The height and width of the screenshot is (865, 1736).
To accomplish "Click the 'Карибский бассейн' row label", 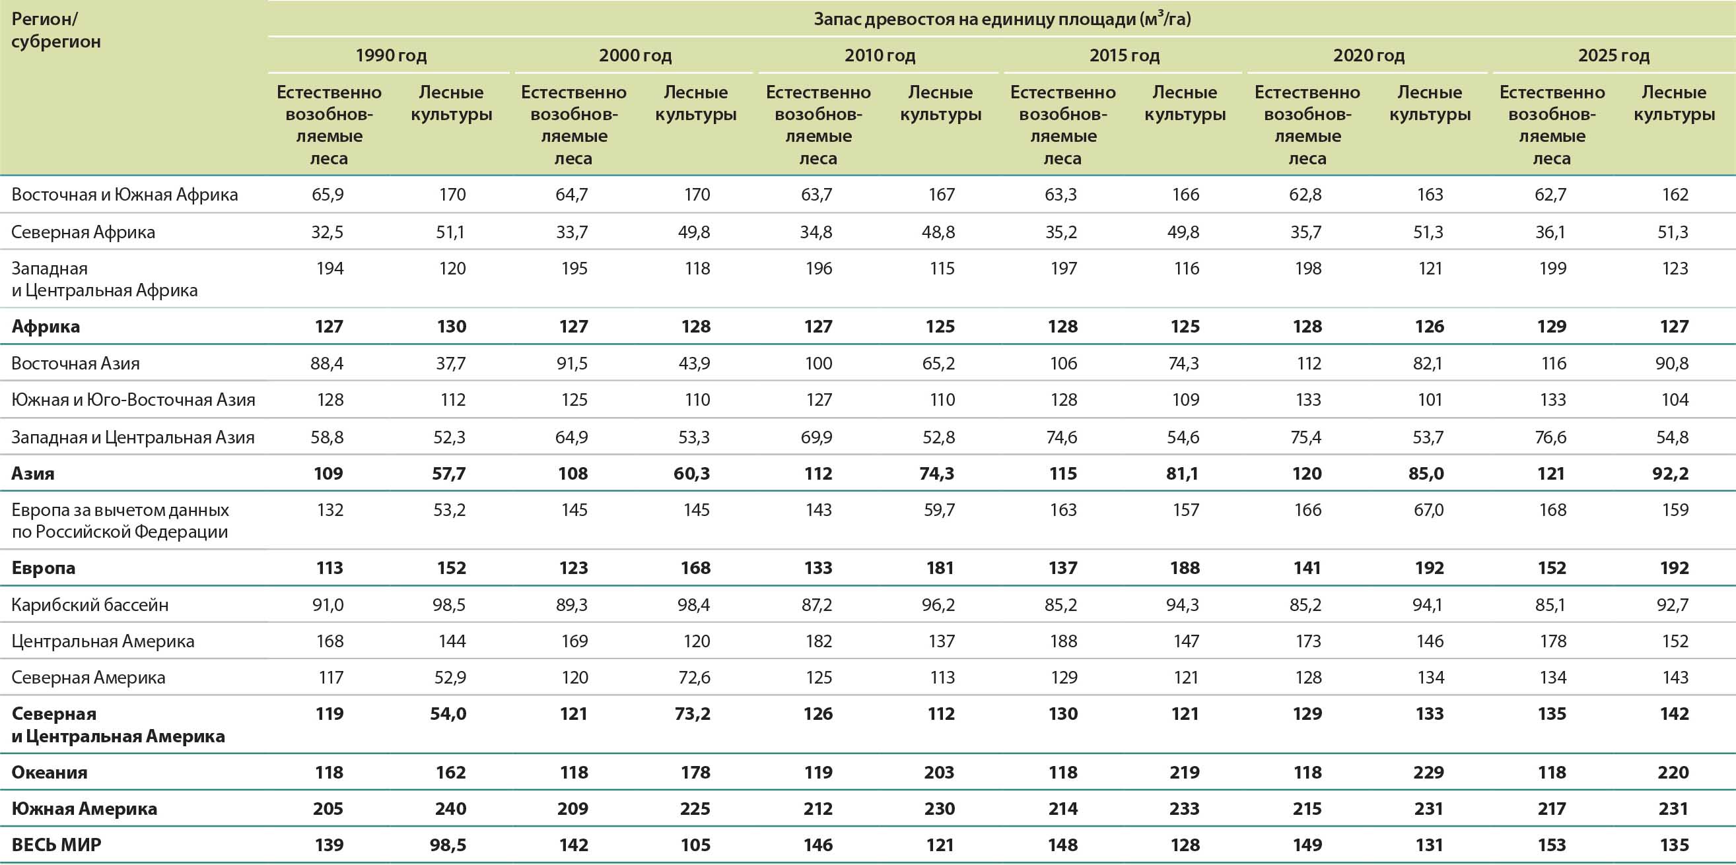I will pyautogui.click(x=90, y=604).
